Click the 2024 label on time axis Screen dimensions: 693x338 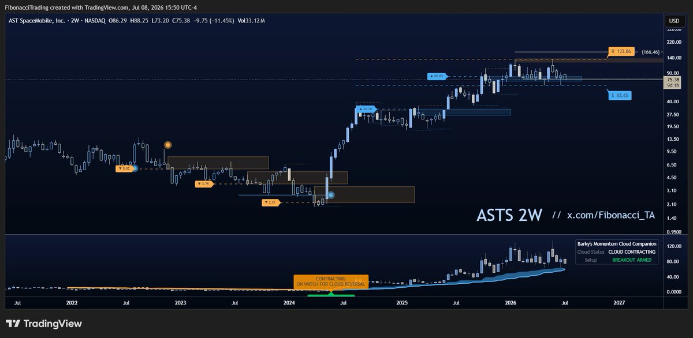(x=289, y=302)
